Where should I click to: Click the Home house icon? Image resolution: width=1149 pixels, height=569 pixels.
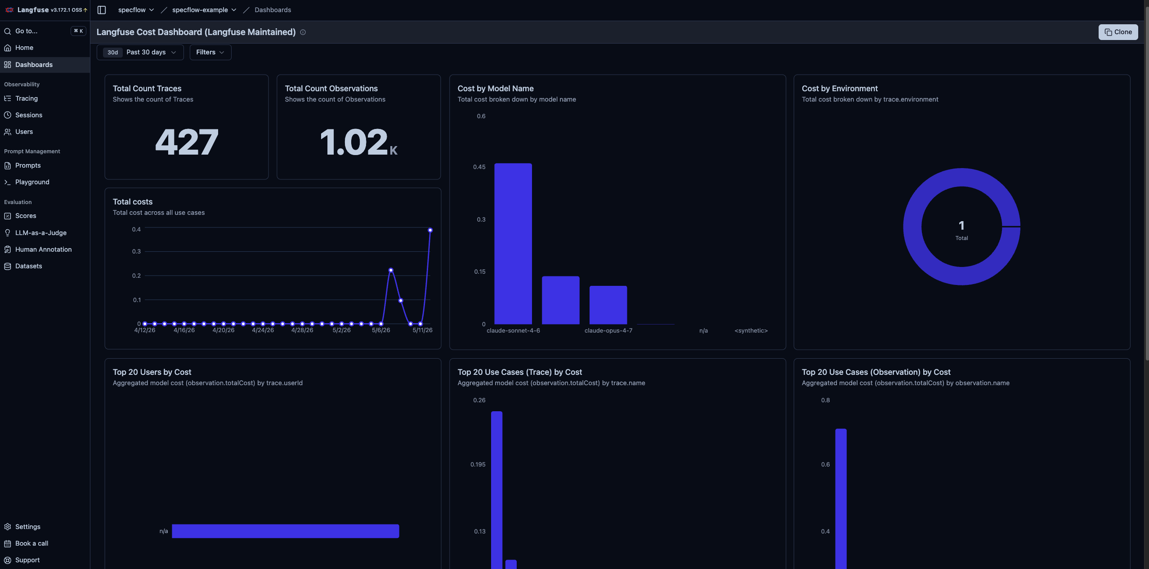tap(8, 48)
